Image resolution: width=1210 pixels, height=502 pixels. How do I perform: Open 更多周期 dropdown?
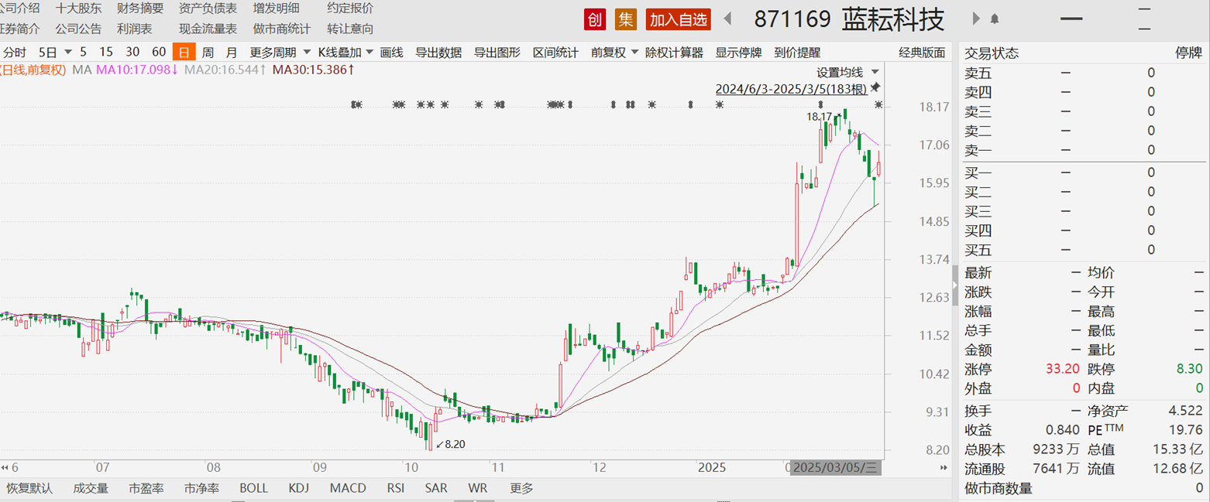tap(280, 53)
